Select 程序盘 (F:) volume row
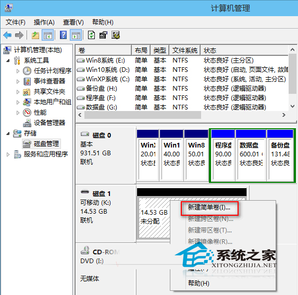Viewport: 298px width, 295px height. (182, 98)
